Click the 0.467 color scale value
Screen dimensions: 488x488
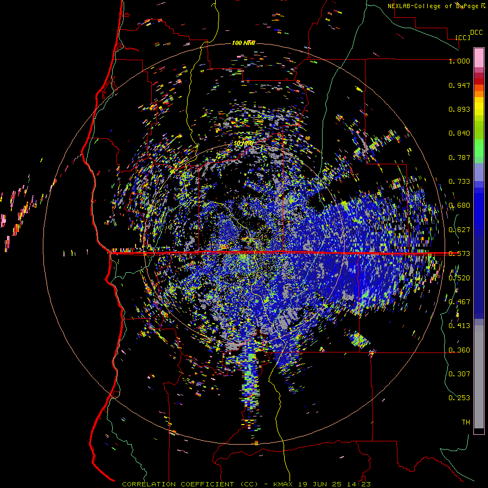459,301
